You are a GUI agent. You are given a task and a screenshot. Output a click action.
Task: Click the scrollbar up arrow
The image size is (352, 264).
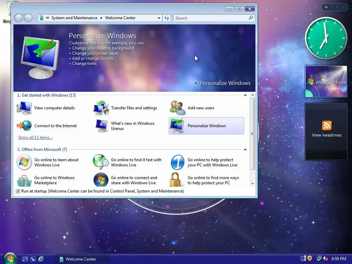[x=253, y=95]
